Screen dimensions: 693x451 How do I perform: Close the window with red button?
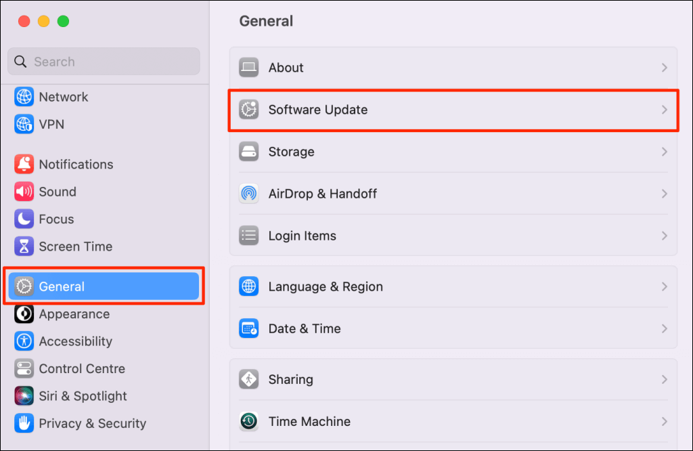coord(24,21)
